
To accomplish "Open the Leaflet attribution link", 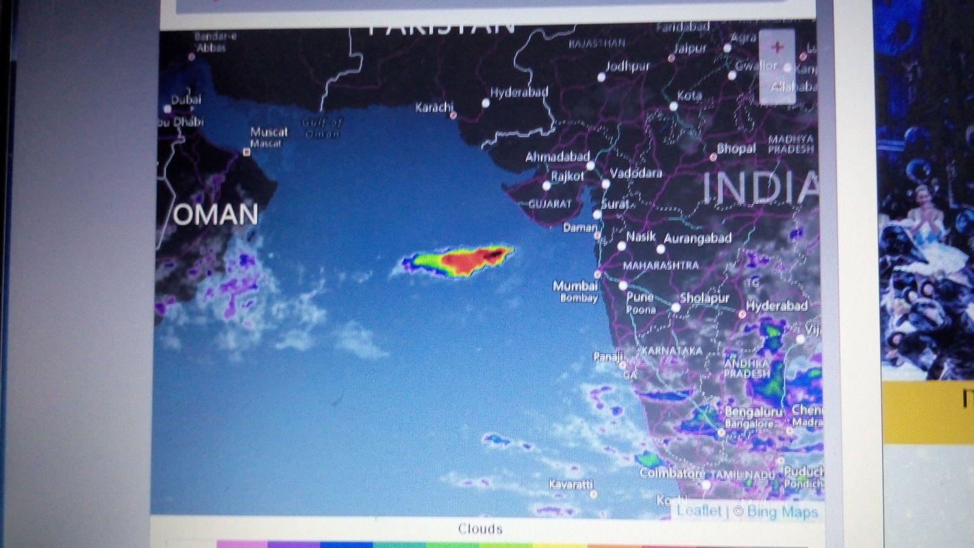I will [699, 510].
